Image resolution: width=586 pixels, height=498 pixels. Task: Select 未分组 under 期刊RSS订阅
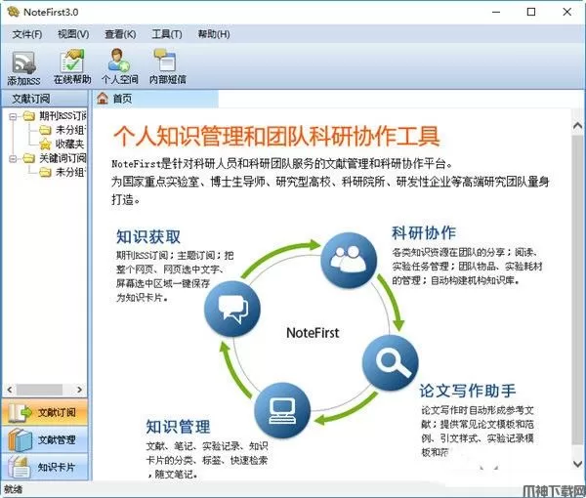point(70,130)
